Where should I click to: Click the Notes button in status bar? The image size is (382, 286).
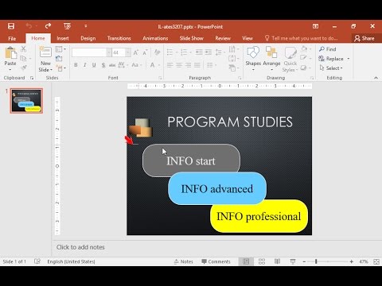(x=184, y=261)
